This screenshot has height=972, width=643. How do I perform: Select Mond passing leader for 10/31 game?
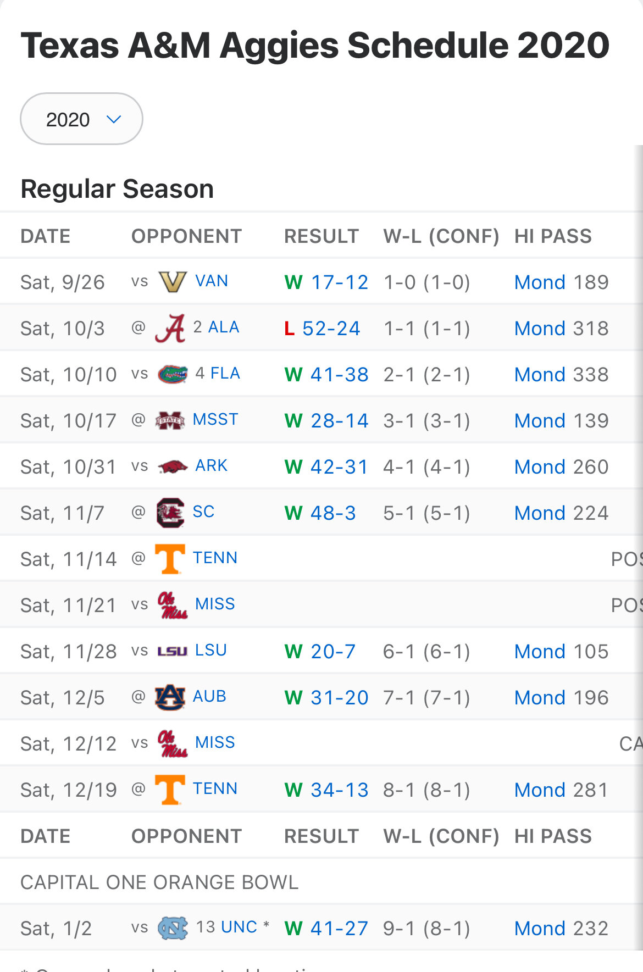point(540,466)
